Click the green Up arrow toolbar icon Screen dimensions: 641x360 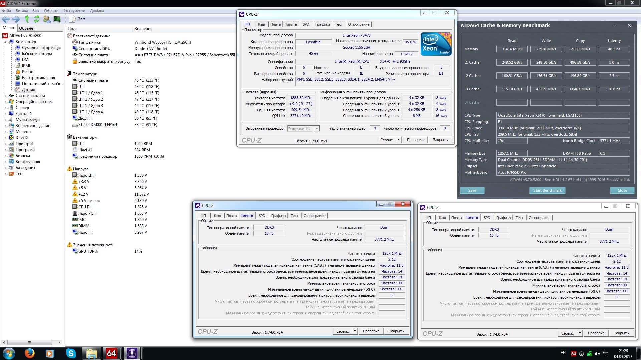pyautogui.click(x=27, y=19)
